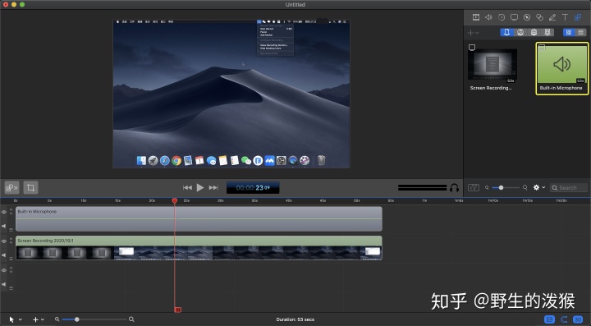The height and width of the screenshot is (326, 591).
Task: Click the video preview canvas
Action: point(231,94)
